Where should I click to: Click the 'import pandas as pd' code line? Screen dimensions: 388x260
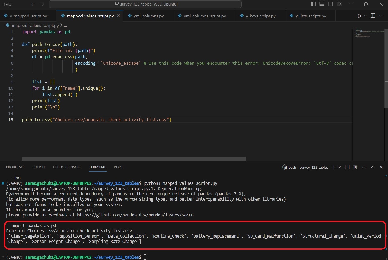[46, 32]
